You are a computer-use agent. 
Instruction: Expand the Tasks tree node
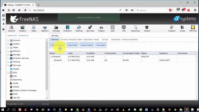pyautogui.click(x=8, y=48)
